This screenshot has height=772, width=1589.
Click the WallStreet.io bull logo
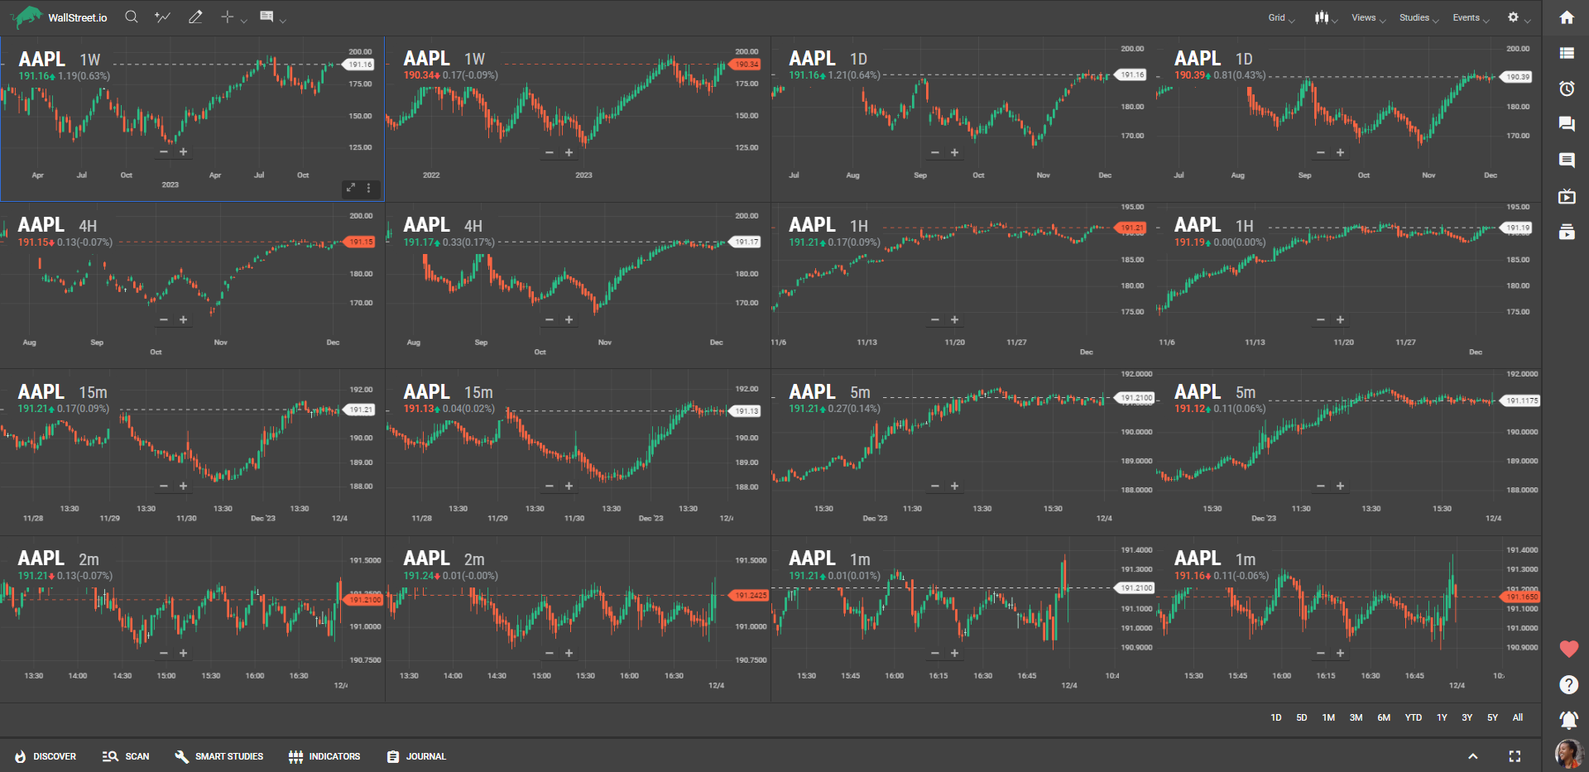[x=27, y=17]
